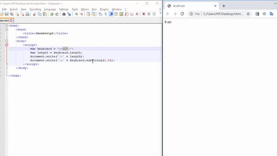277x156 pixels.
Task: Open the Replace toolbar icon
Action: coord(69,14)
